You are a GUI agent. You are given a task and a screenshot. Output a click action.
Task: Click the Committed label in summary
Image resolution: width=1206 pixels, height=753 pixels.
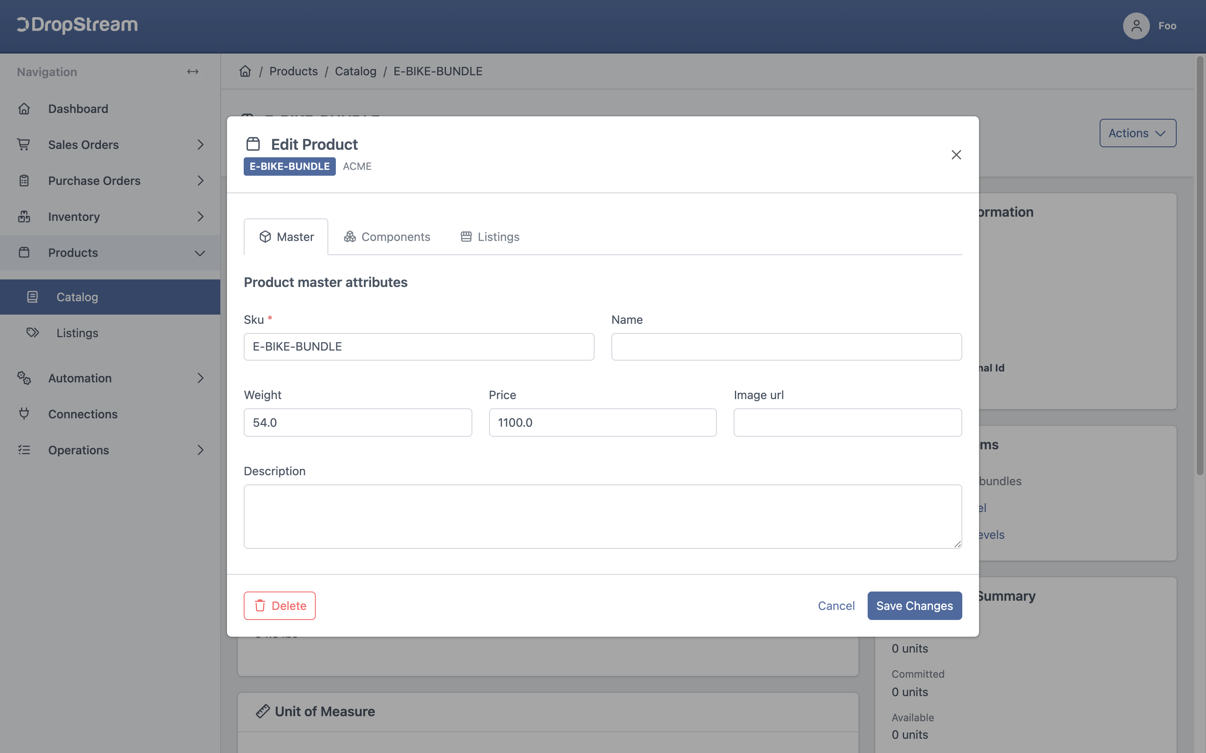tap(917, 674)
